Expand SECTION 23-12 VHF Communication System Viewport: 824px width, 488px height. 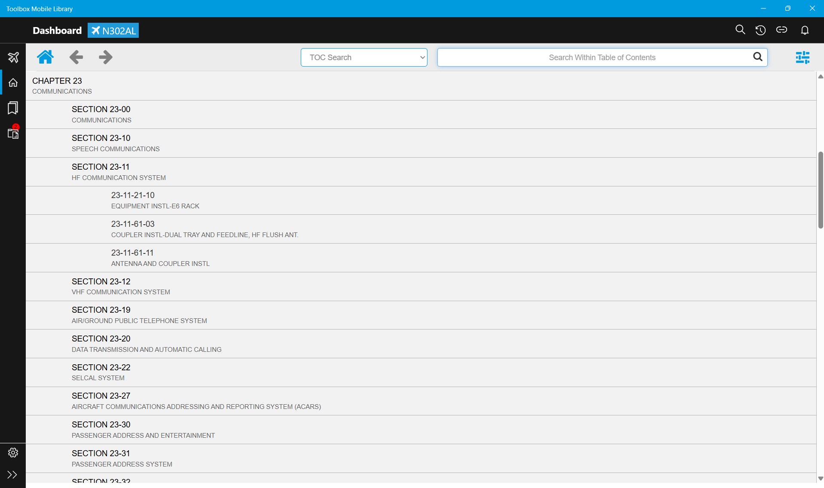[421, 287]
